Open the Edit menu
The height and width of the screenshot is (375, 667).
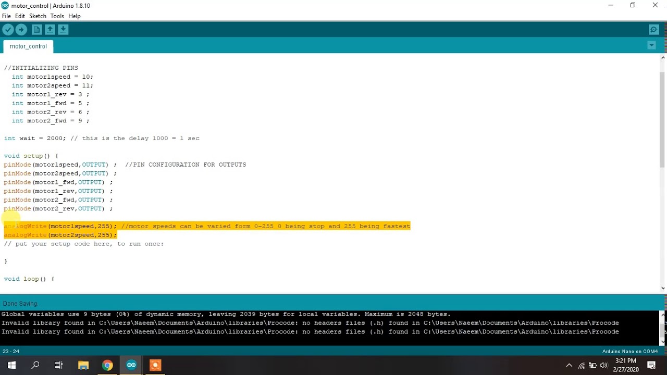(x=20, y=16)
